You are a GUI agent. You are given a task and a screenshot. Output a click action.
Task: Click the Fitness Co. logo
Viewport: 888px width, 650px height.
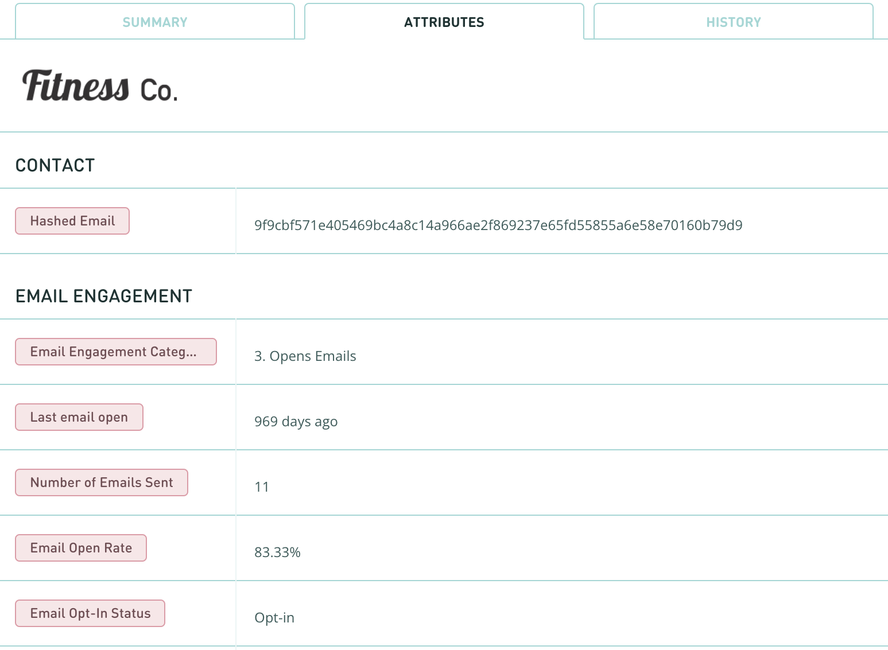100,86
